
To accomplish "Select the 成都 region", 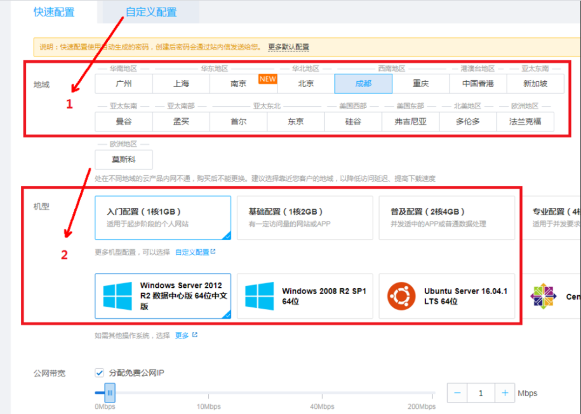I will 363,84.
